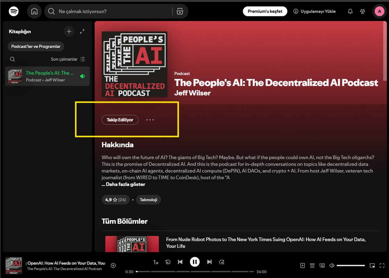Click the search icon in the library
The image size is (389, 278).
[12, 59]
